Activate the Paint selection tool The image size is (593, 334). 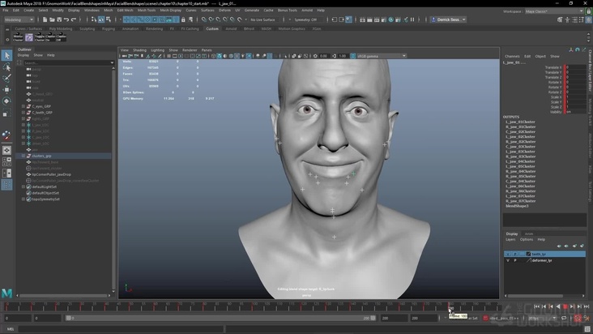click(6, 79)
